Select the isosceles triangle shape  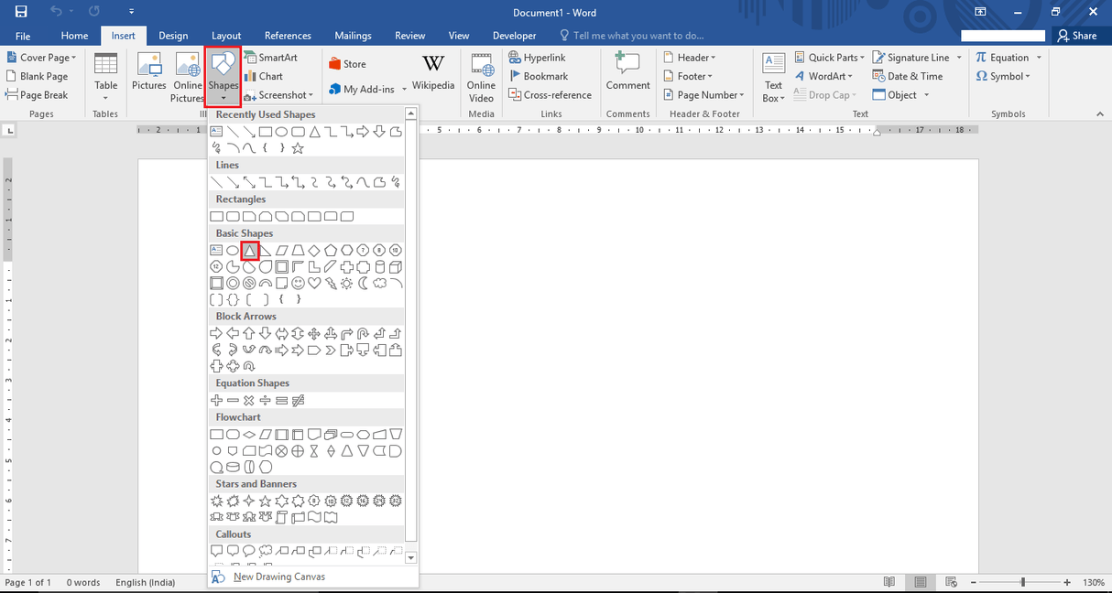[249, 250]
